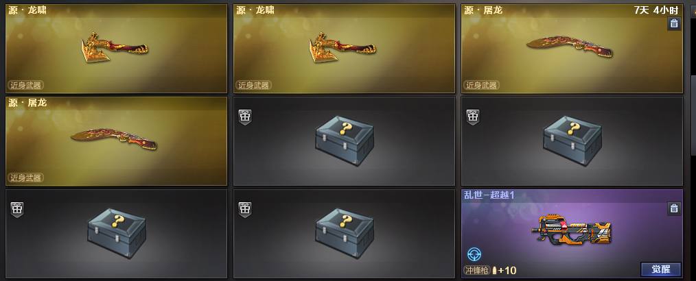Click the gift badge below the timed 源·屠龙 slot
The height and width of the screenshot is (281, 696).
coord(473,117)
